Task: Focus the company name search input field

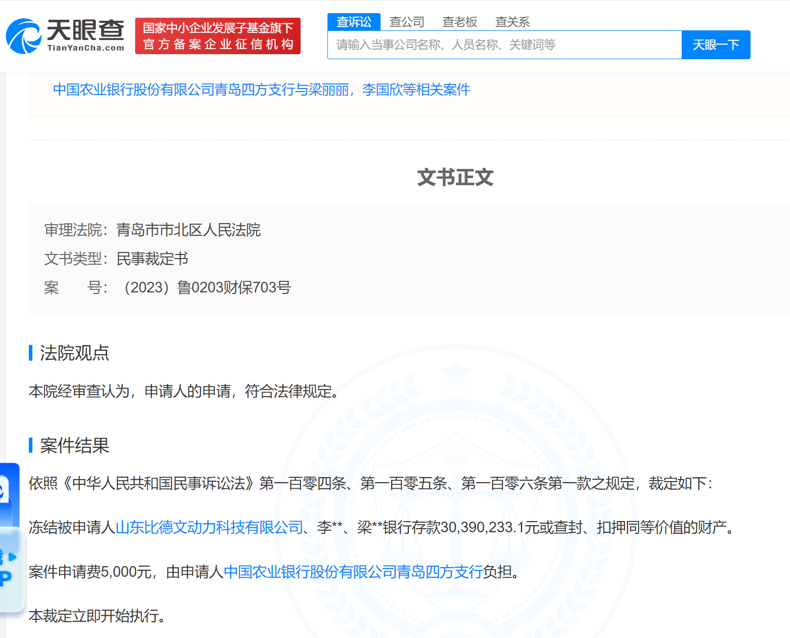Action: pyautogui.click(x=505, y=45)
